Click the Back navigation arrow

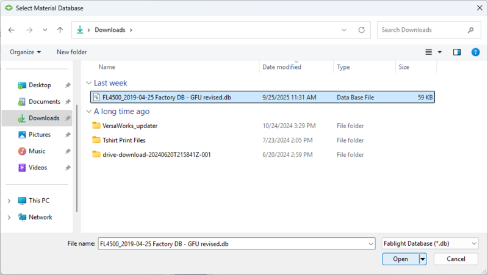[12, 30]
